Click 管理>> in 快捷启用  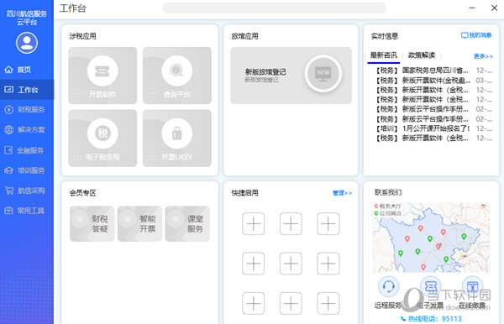tap(342, 193)
